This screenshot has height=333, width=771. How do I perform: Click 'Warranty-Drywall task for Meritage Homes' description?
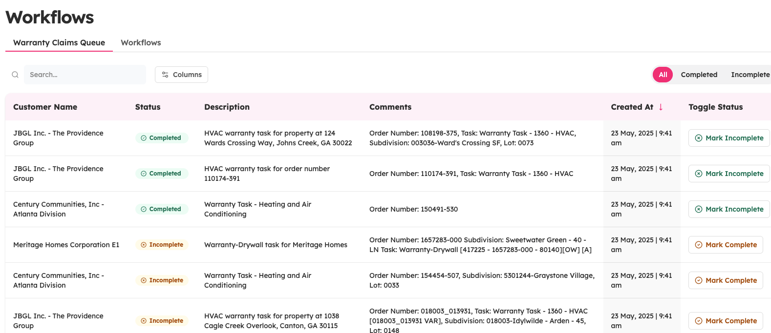pyautogui.click(x=276, y=245)
